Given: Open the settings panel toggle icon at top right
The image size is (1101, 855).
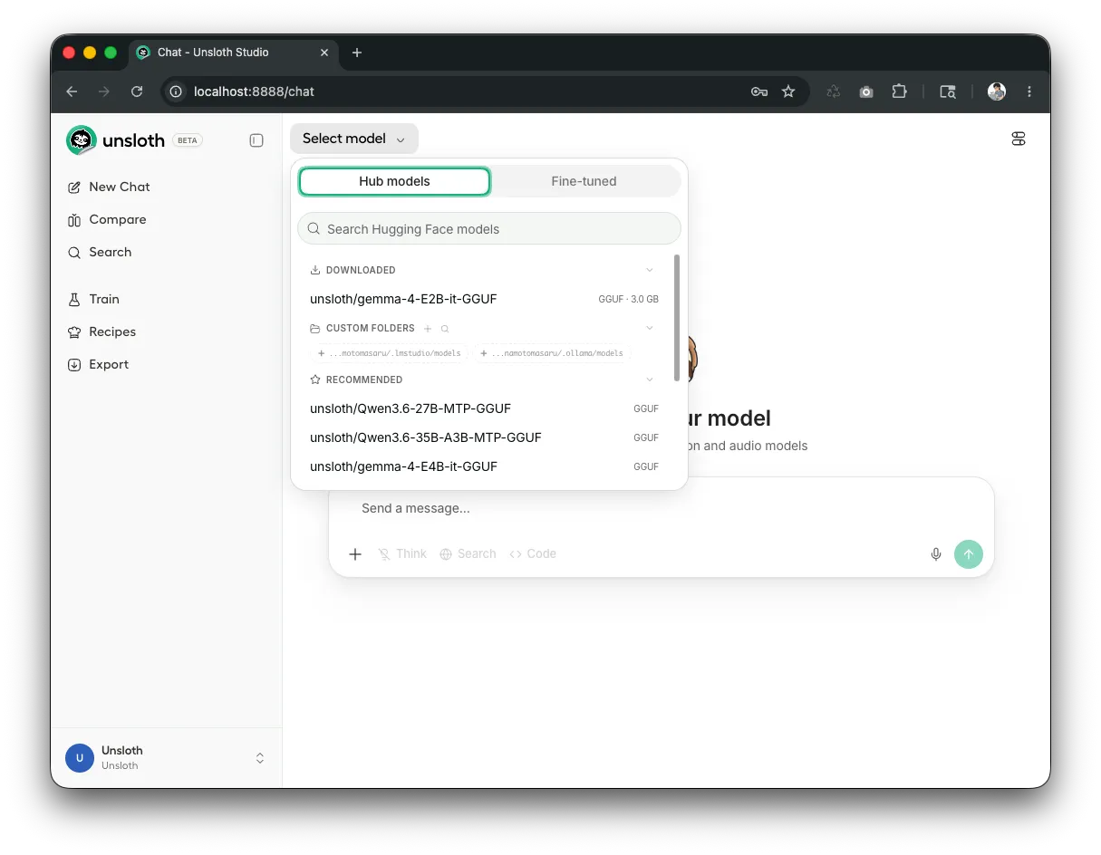Looking at the screenshot, I should 1019,139.
